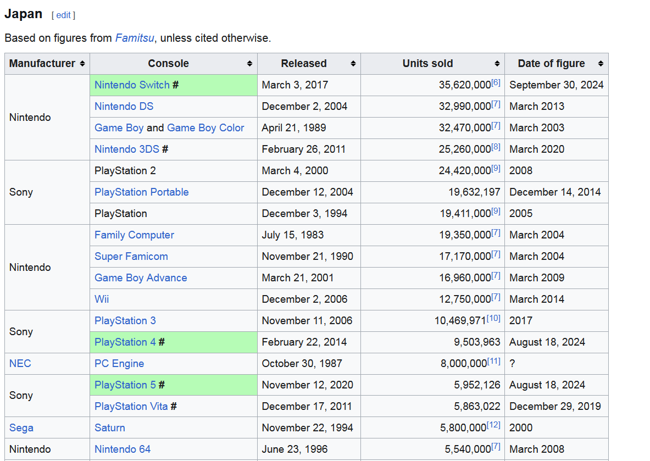
Task: Sort by Units sold using arrows
Action: point(497,63)
